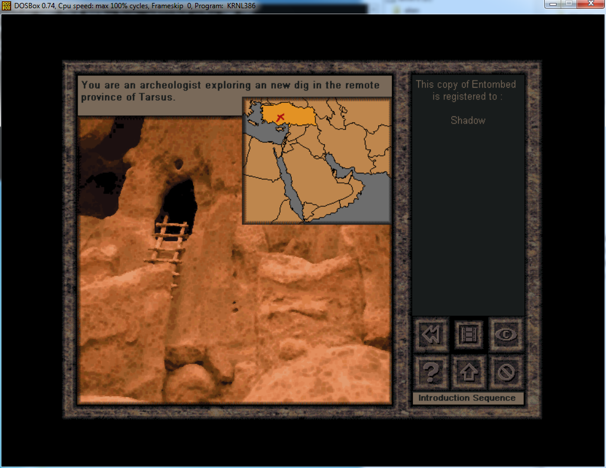The image size is (606, 468).
Task: Click the rewind double-arrow icon
Action: click(x=431, y=335)
